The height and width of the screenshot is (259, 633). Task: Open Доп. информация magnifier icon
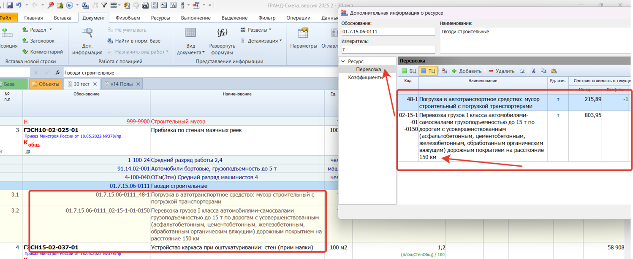87,33
